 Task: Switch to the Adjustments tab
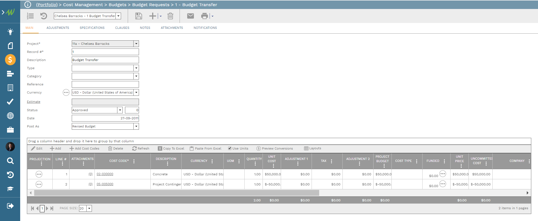pyautogui.click(x=58, y=28)
